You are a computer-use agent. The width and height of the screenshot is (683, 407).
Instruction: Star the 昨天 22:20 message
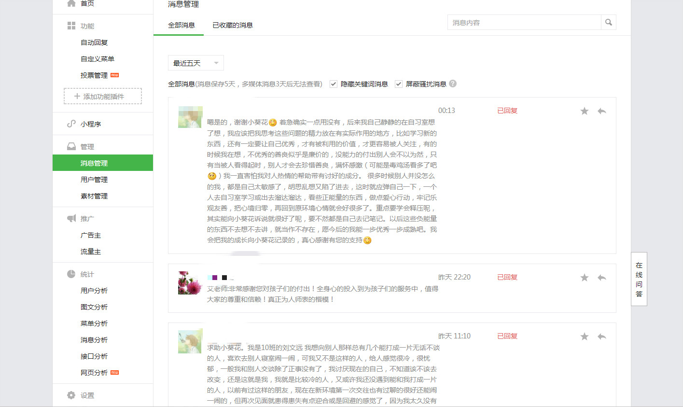click(584, 278)
